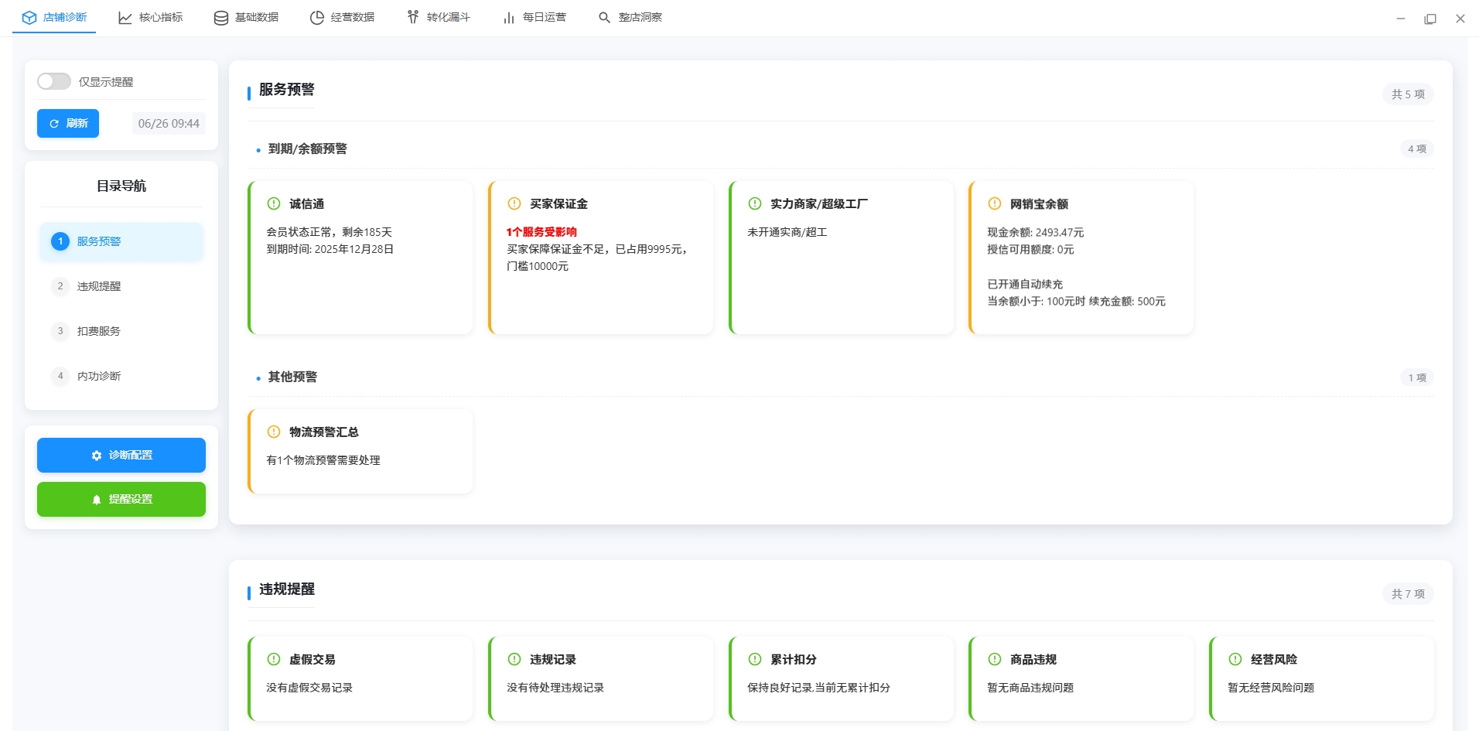Enable the 仅显示提醒 switch
The height and width of the screenshot is (731, 1479).
pyautogui.click(x=54, y=80)
